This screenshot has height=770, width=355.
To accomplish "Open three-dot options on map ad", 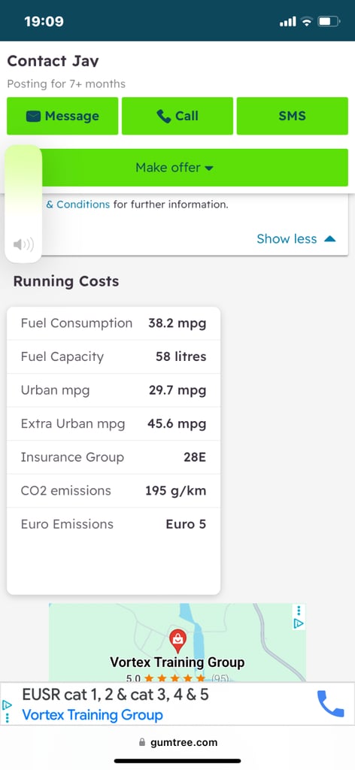I will tap(299, 611).
